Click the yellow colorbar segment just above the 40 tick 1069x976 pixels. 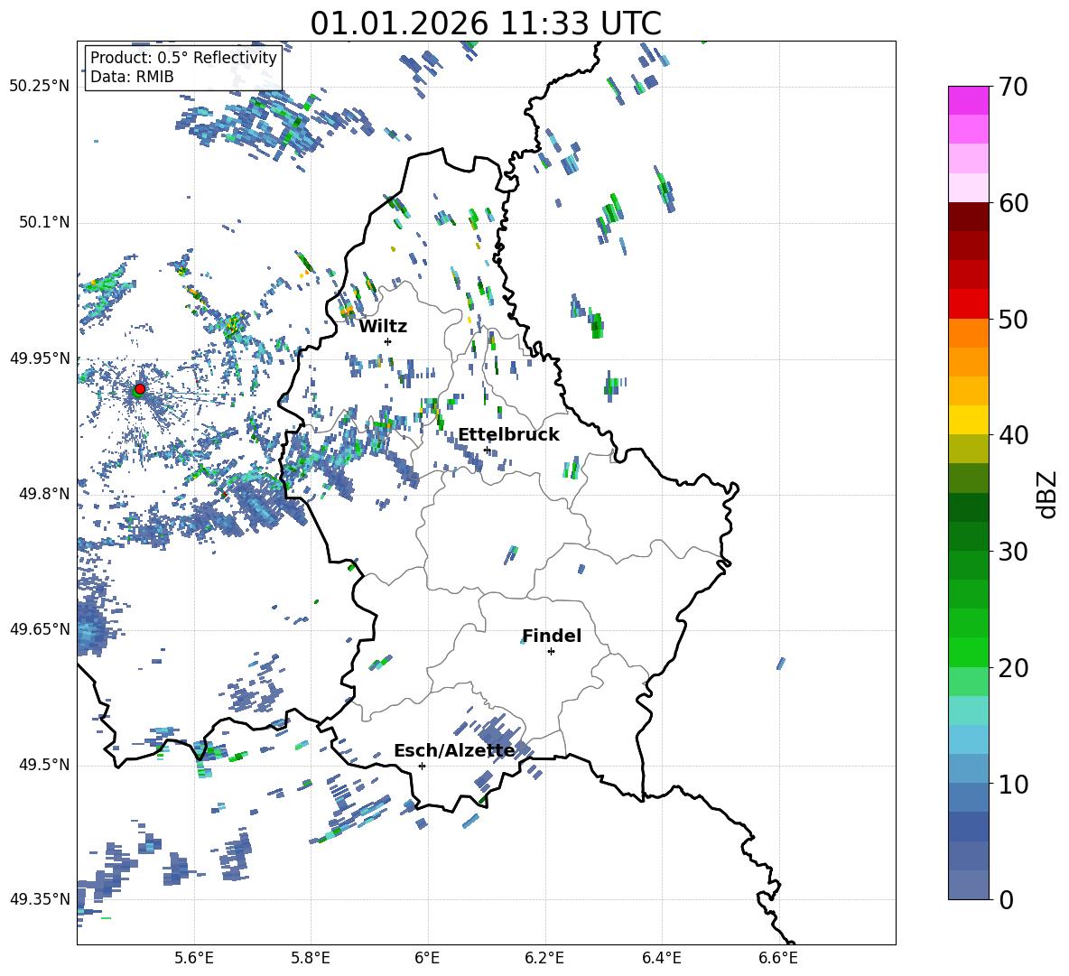coord(968,420)
